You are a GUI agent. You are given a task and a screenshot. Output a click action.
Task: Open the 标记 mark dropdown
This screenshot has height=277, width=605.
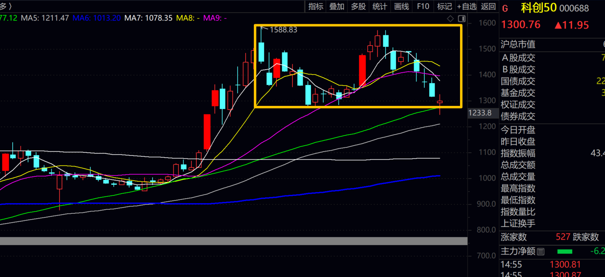pos(444,6)
